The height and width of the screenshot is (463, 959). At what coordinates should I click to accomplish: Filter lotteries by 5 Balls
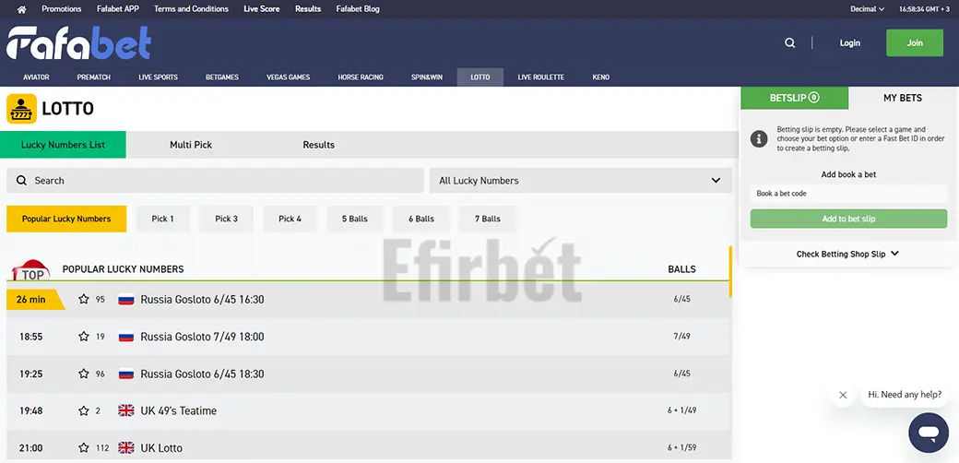355,219
